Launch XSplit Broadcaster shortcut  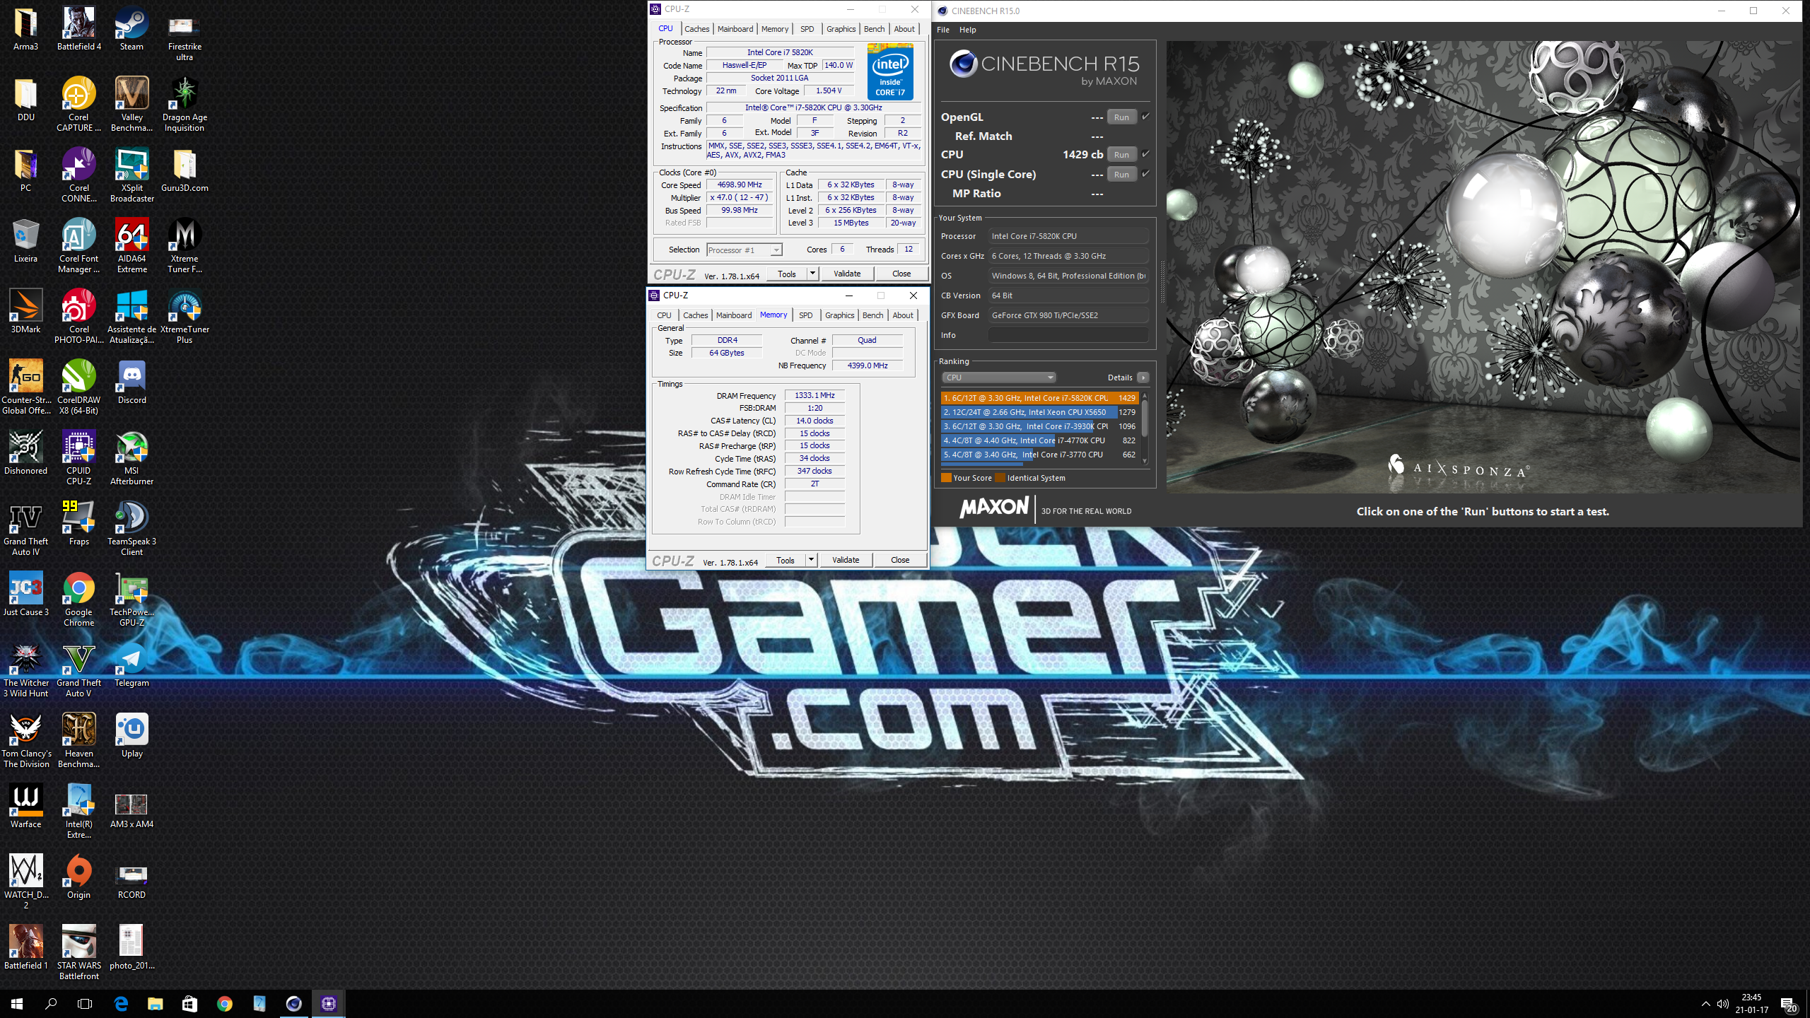pyautogui.click(x=132, y=175)
